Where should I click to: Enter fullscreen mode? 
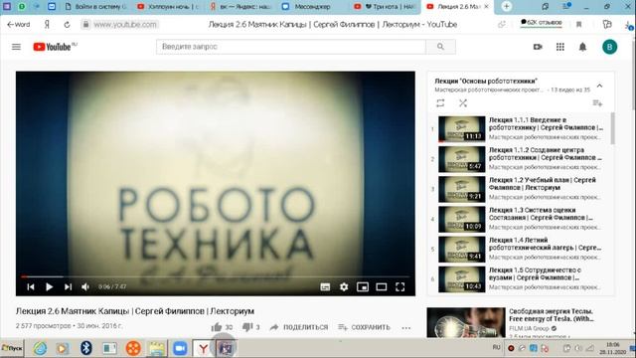click(x=399, y=287)
